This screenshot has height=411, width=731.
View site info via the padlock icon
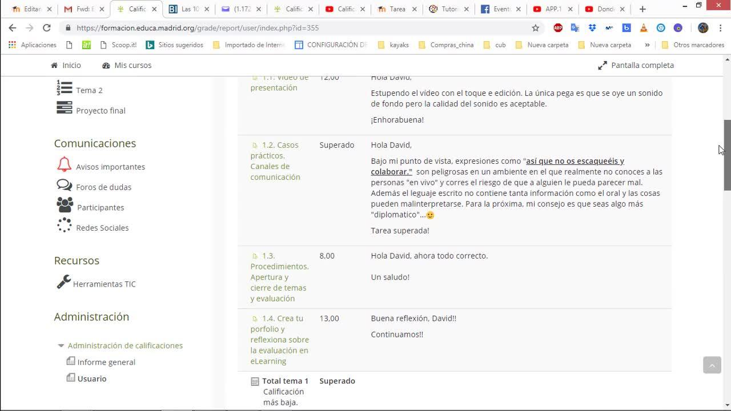coord(68,28)
